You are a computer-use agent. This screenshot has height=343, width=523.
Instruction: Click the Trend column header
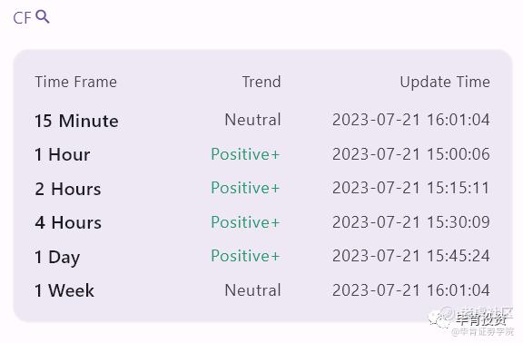(261, 82)
